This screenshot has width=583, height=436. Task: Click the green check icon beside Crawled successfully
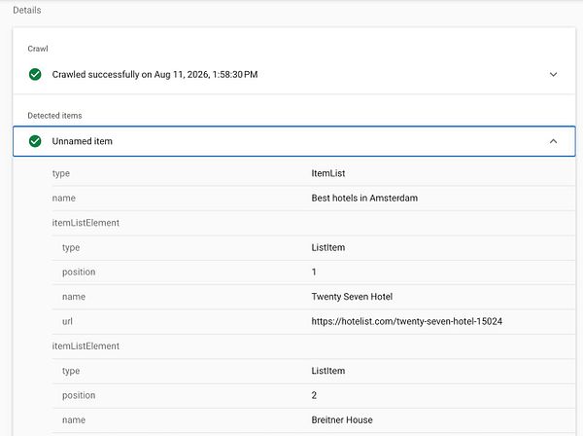coord(35,75)
